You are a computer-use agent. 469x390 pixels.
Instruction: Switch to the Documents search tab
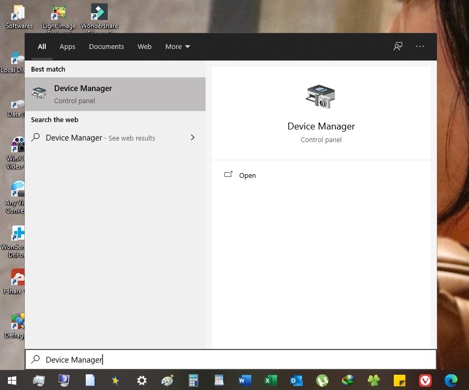coord(106,47)
